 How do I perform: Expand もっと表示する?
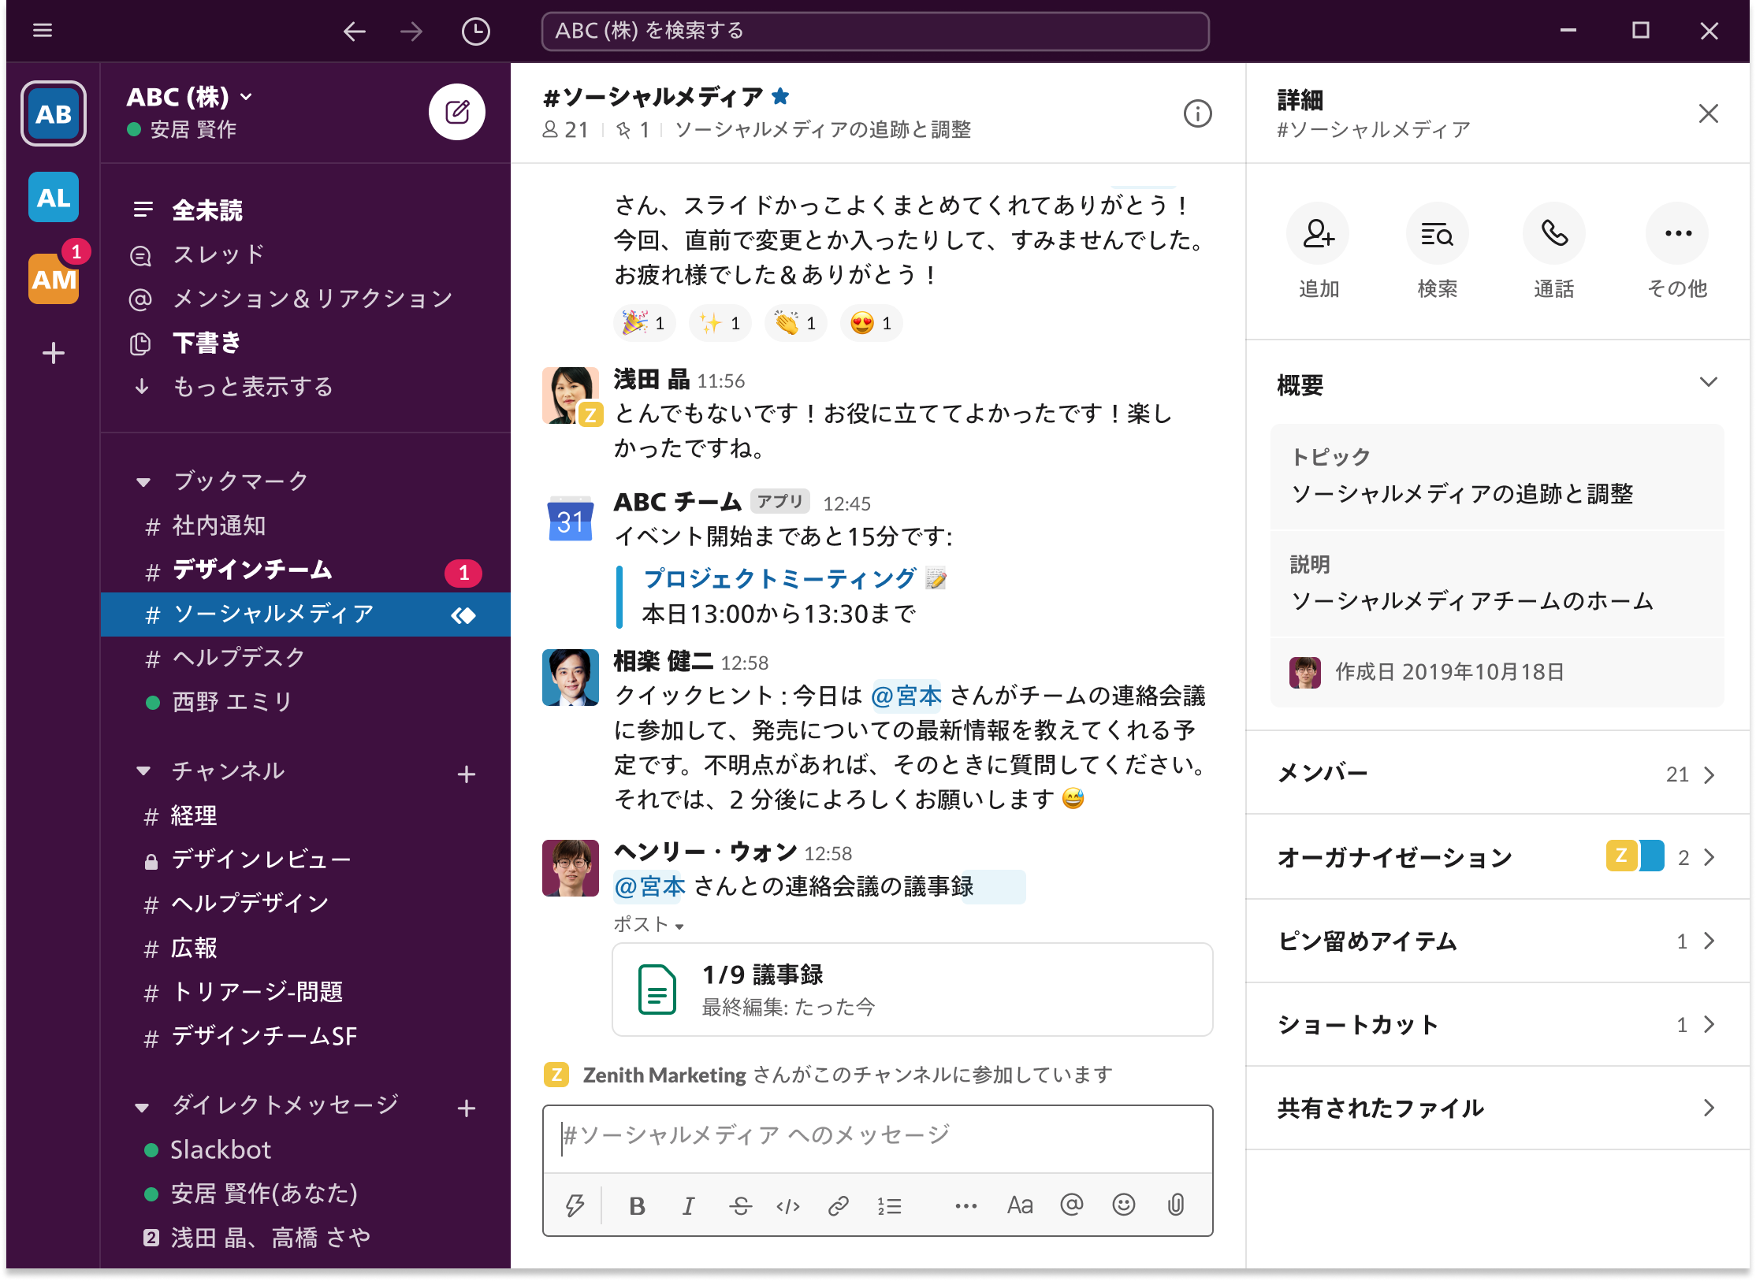[306, 387]
